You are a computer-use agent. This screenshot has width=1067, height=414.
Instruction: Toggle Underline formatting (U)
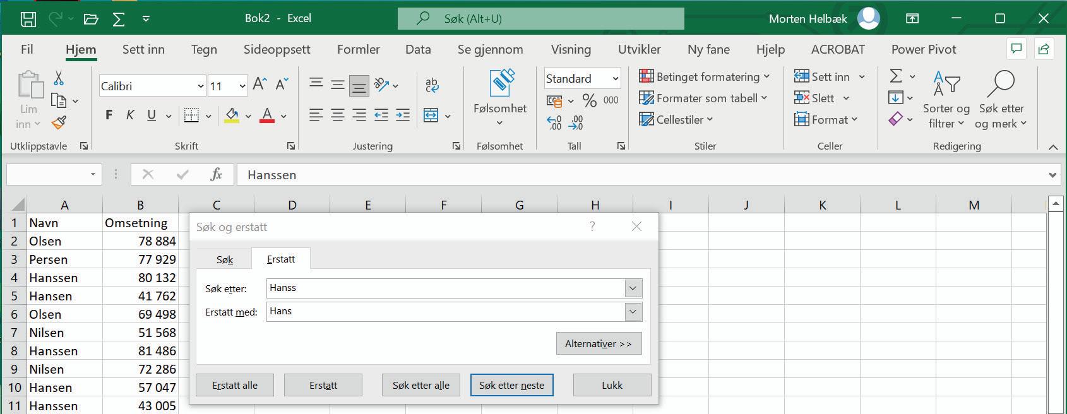pyautogui.click(x=152, y=115)
